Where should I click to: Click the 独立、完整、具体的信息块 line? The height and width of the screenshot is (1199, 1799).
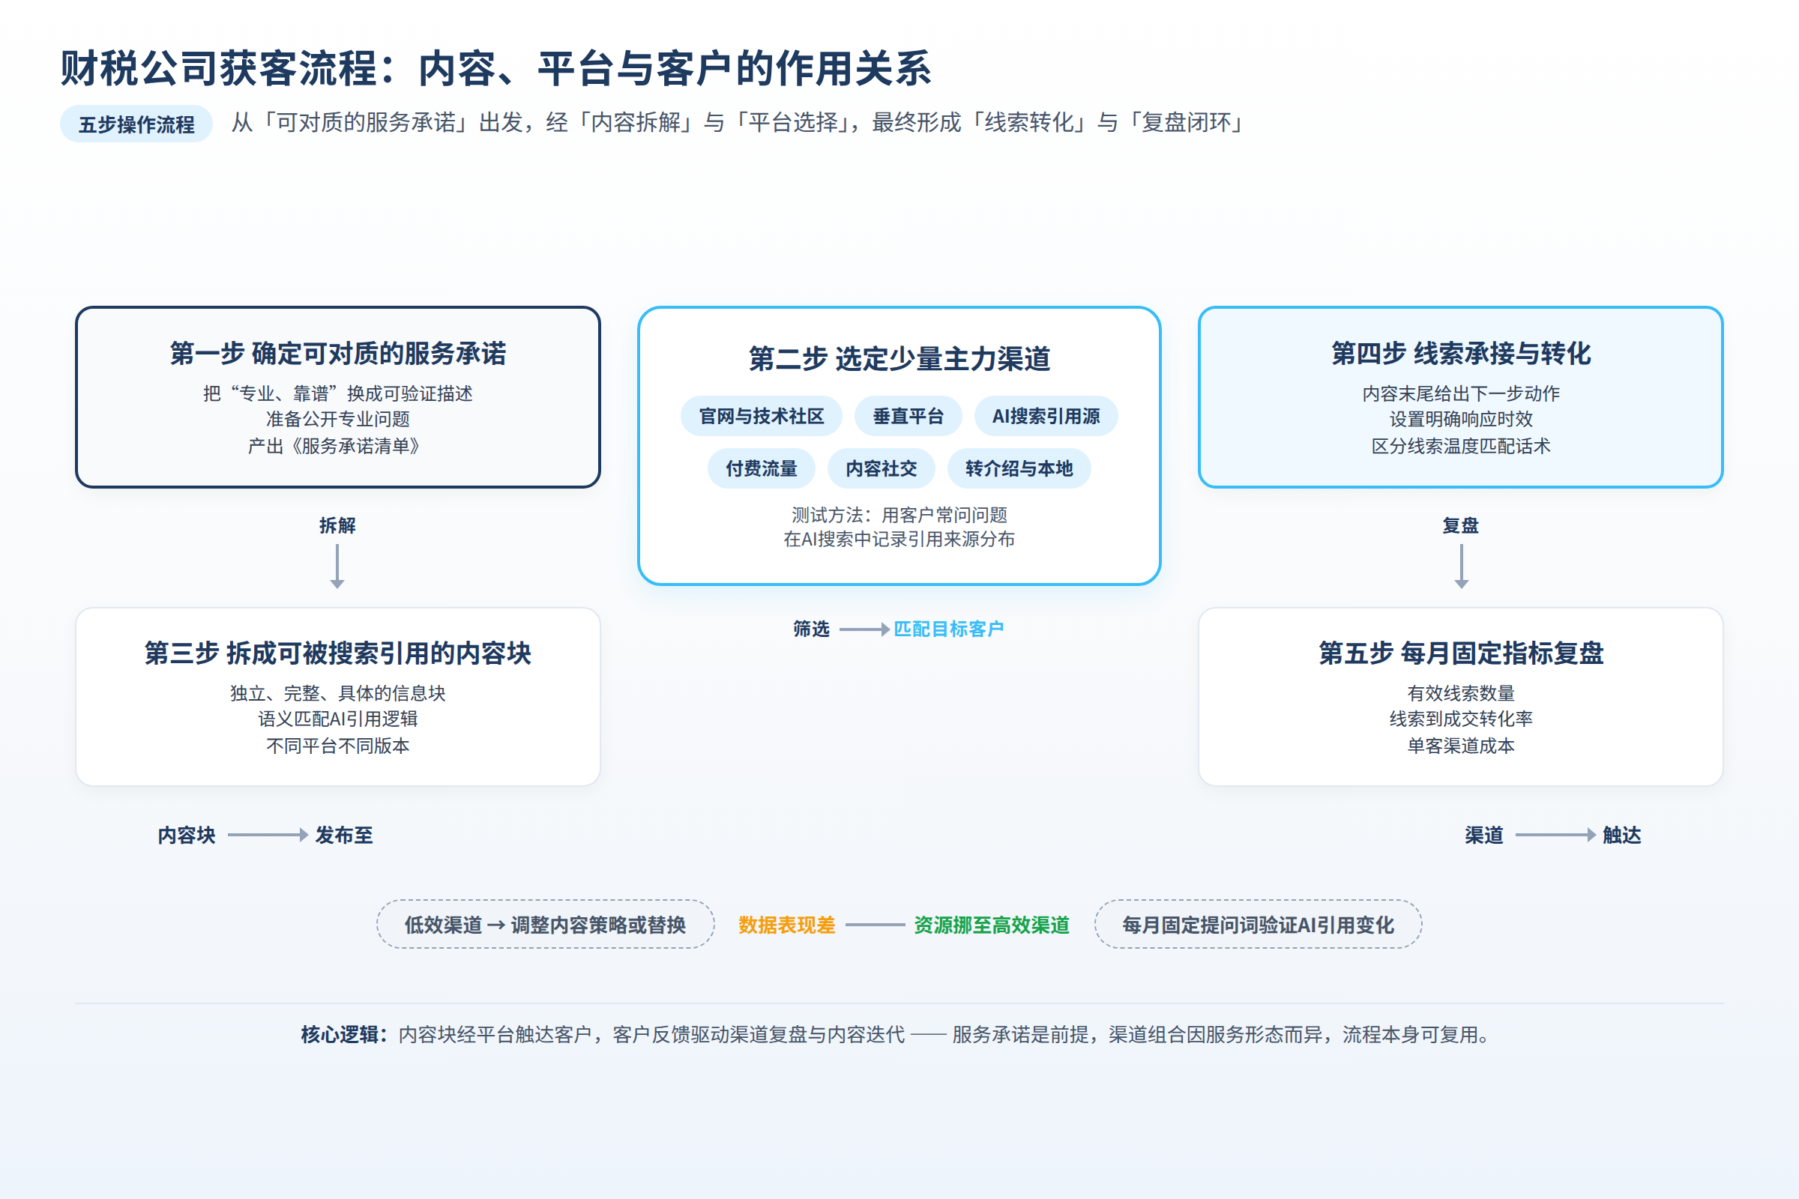pos(337,692)
